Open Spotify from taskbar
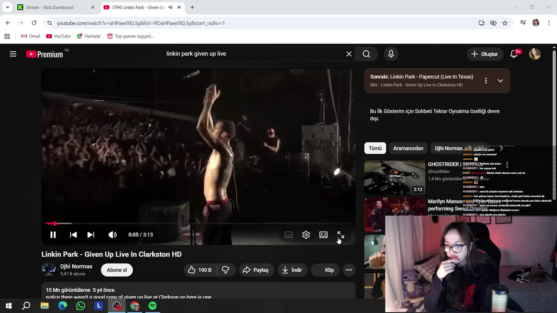The image size is (557, 313). (x=152, y=306)
